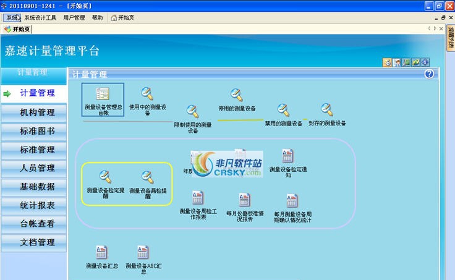Open 测量设备管理总台帐 ledger icon
The image size is (455, 280).
[103, 94]
